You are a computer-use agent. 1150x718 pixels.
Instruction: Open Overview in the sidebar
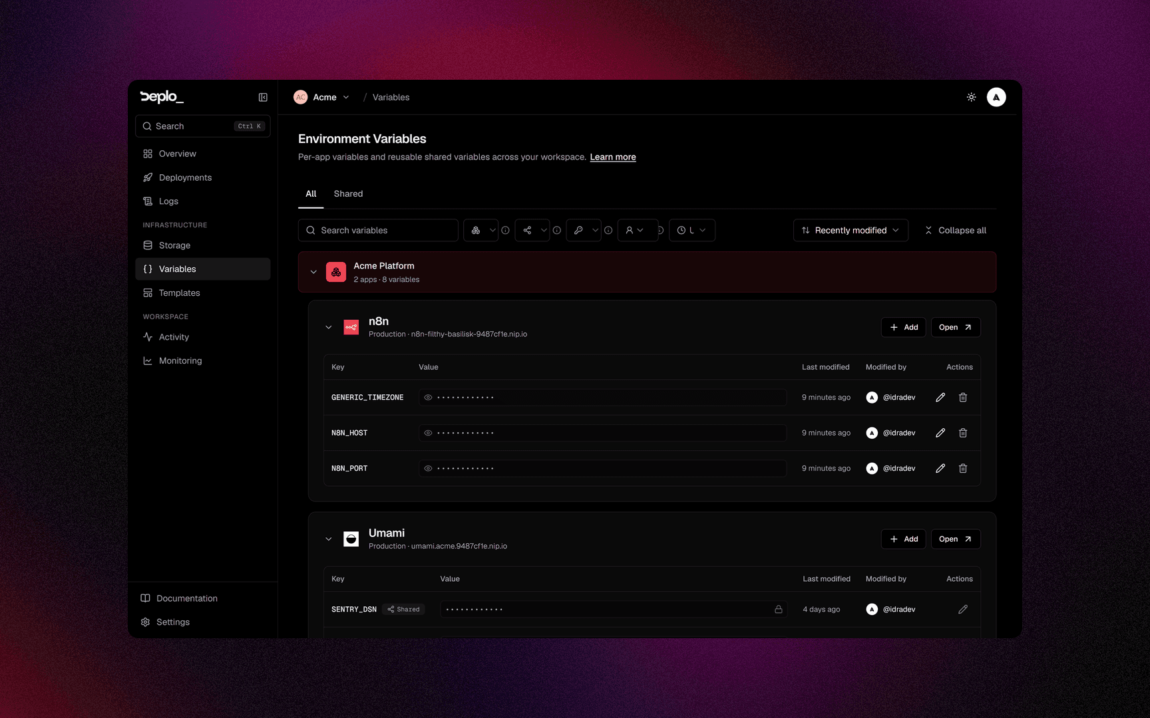203,154
